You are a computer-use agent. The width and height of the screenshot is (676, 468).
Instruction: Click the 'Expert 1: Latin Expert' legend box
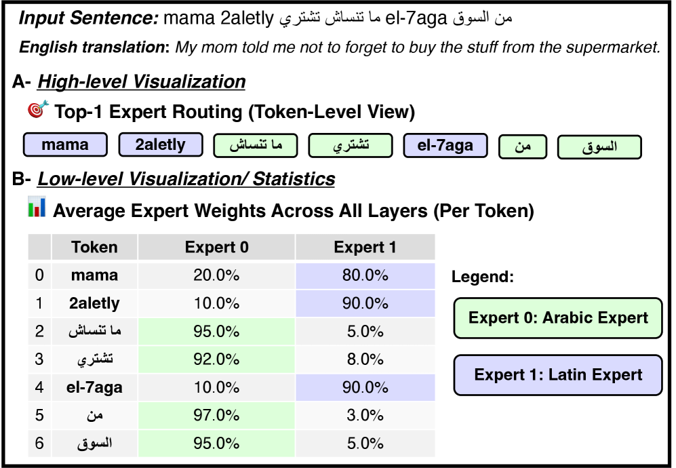click(x=557, y=374)
